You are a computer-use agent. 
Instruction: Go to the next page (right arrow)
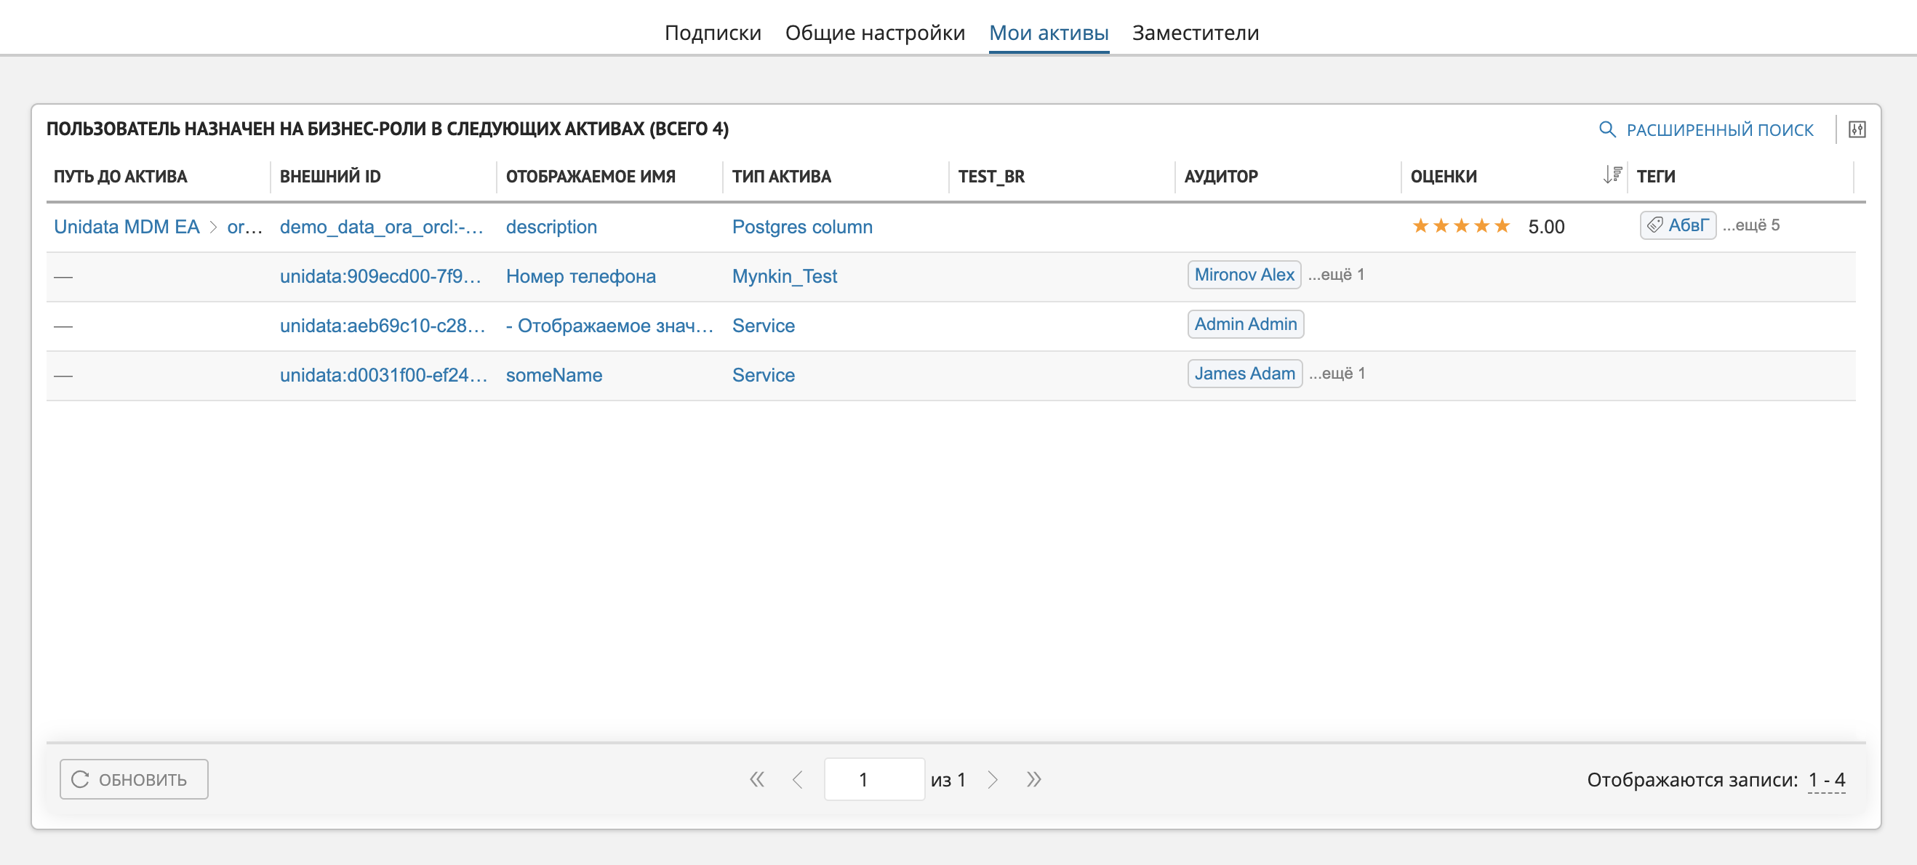point(992,778)
